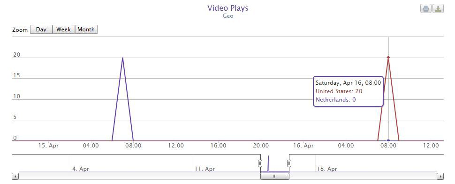Click the scrollbar right arrow
This screenshot has height=184, width=455.
coord(440,176)
